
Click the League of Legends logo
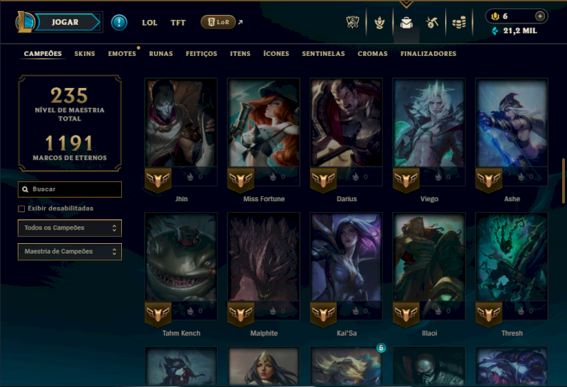(25, 22)
